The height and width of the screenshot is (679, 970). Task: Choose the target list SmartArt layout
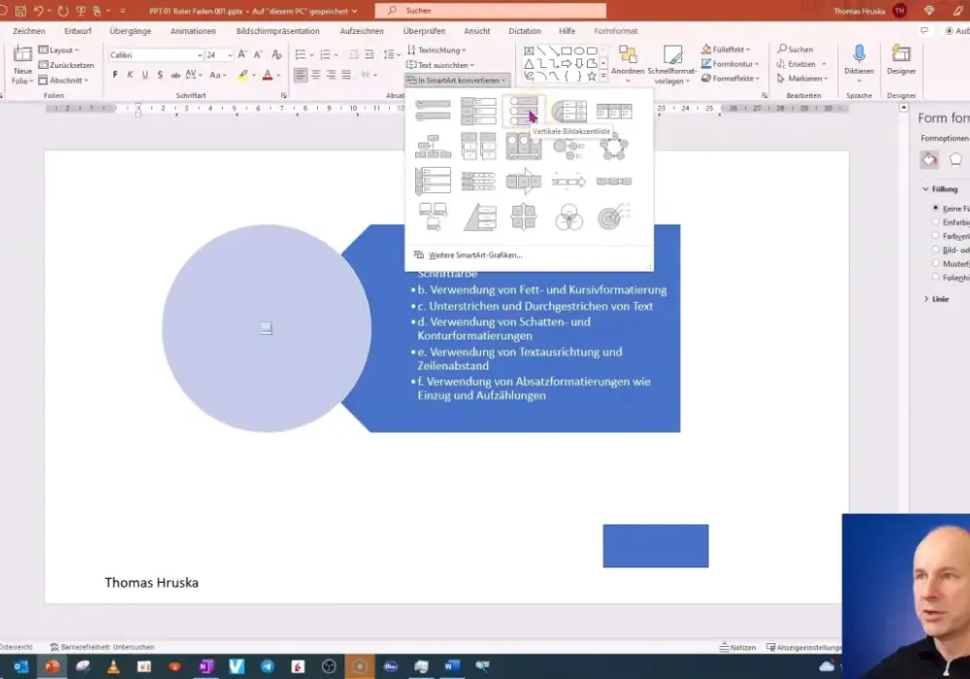pyautogui.click(x=614, y=217)
